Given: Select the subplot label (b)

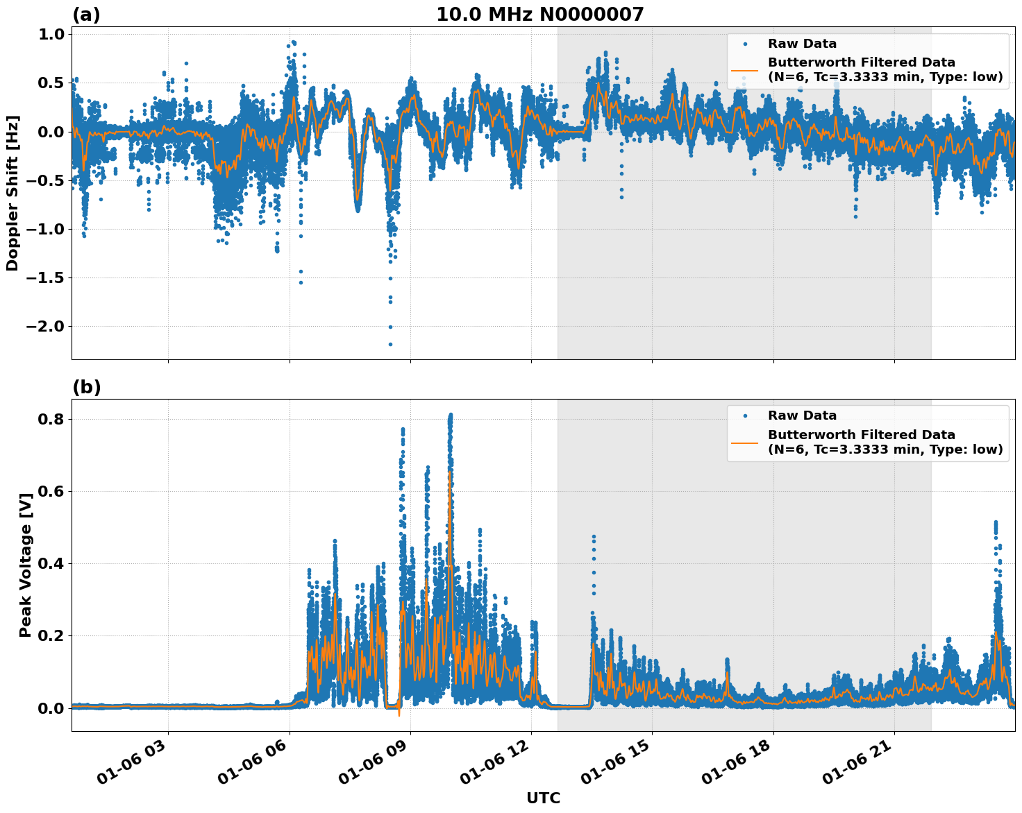Looking at the screenshot, I should click(87, 387).
